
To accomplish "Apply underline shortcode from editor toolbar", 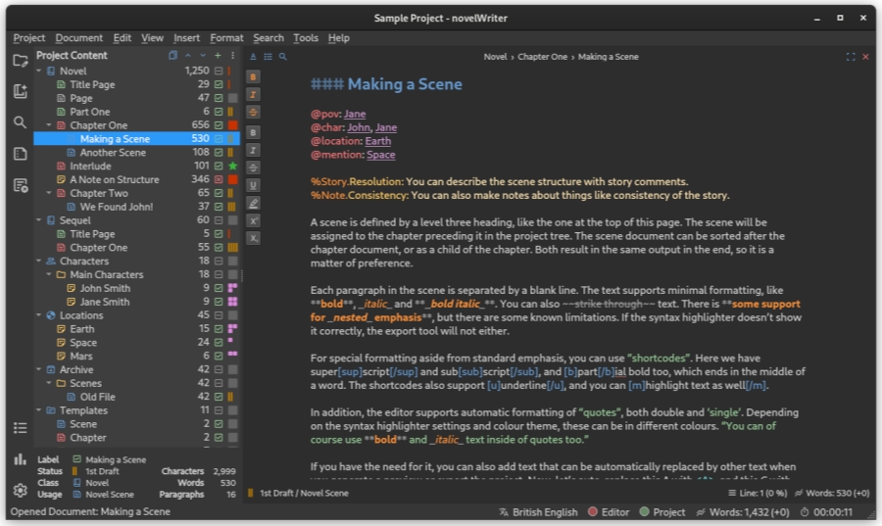I will coord(253,185).
